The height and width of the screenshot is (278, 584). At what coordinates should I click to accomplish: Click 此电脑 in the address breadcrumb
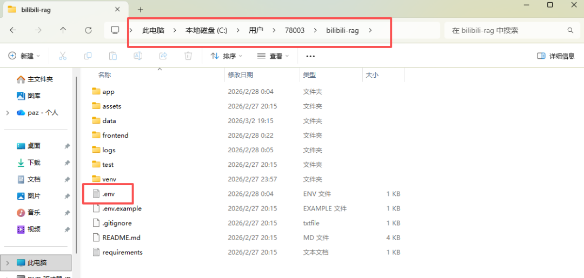pyautogui.click(x=153, y=30)
